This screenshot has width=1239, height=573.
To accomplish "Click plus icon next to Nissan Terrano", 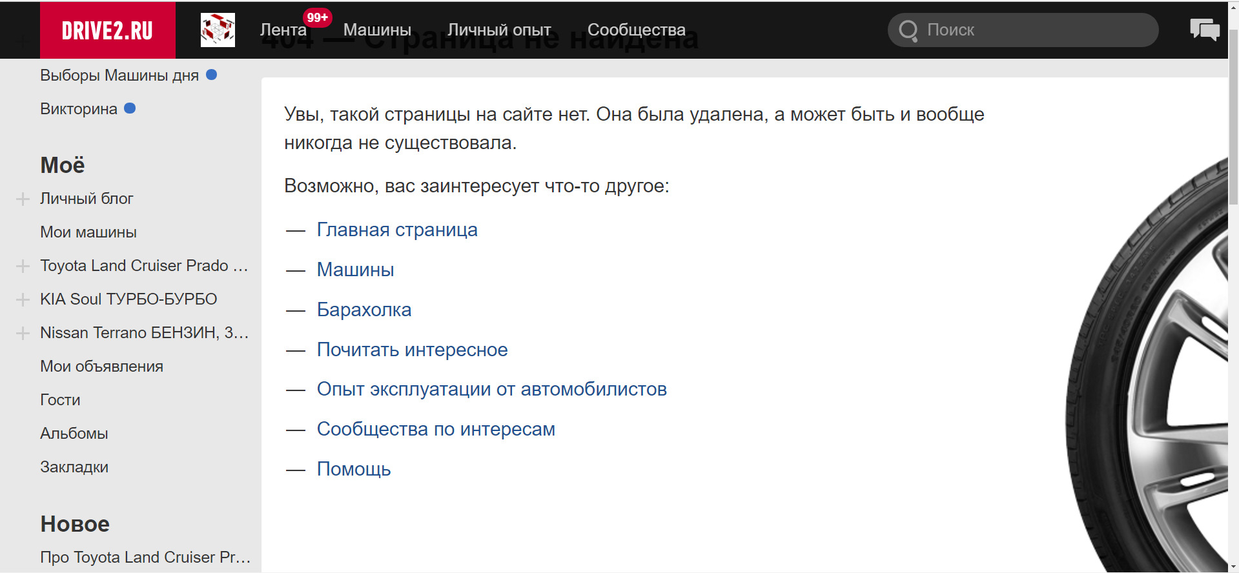I will pyautogui.click(x=23, y=333).
